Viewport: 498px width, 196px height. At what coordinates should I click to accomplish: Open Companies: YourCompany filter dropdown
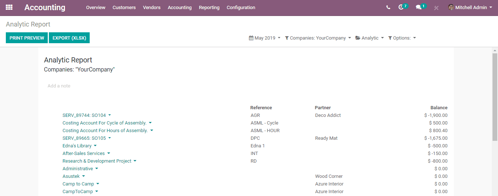pos(318,38)
